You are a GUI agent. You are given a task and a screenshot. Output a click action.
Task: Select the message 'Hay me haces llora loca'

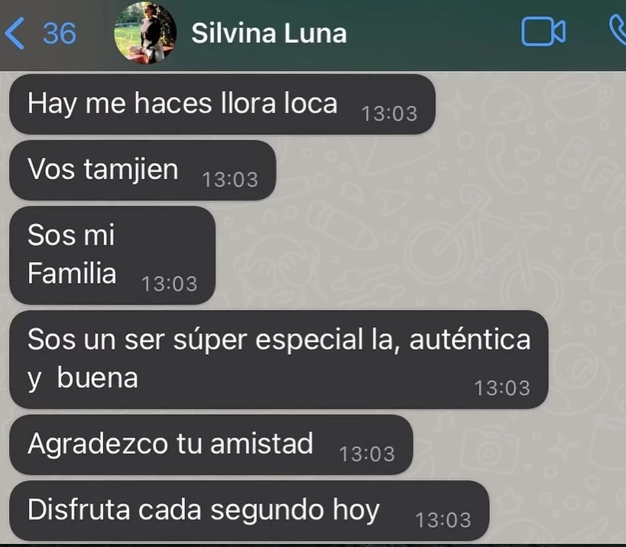pyautogui.click(x=222, y=104)
